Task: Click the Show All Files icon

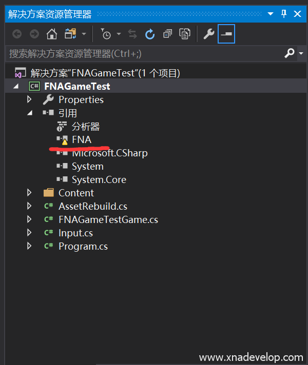Action: coord(184,34)
